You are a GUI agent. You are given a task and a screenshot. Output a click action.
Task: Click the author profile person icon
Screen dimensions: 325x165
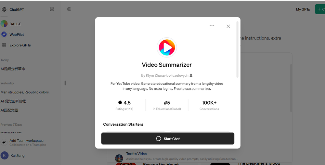191,75
